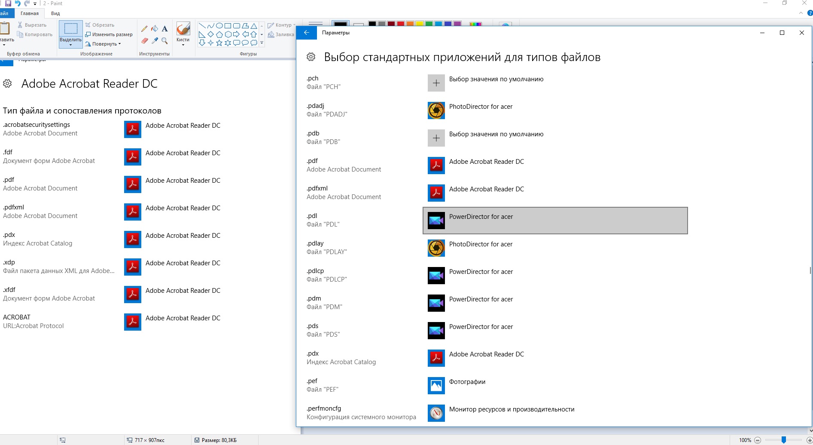Click highlighted PowerDirector entry for .pdl
Viewport: 813px width, 445px height.
(x=555, y=221)
